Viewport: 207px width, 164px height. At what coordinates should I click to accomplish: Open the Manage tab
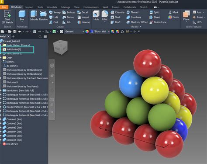click(66, 7)
